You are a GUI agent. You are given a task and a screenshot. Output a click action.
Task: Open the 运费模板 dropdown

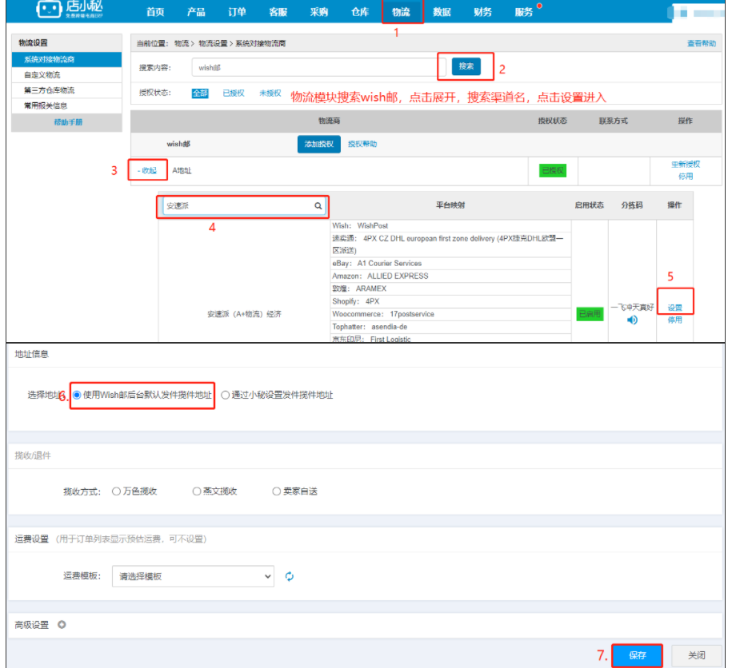point(193,577)
